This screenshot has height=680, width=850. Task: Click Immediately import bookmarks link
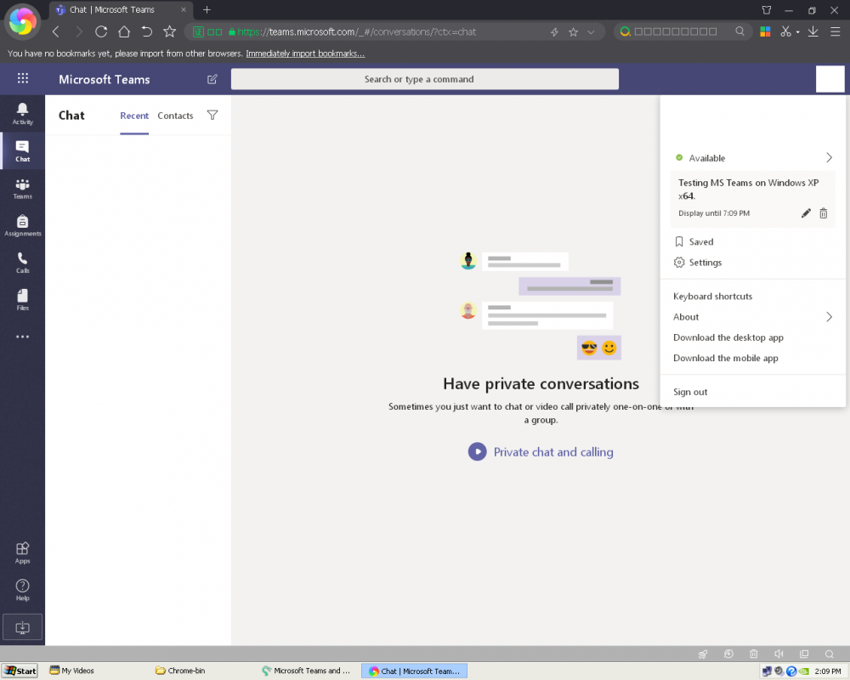(305, 54)
